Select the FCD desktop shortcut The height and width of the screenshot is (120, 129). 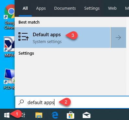[9, 79]
